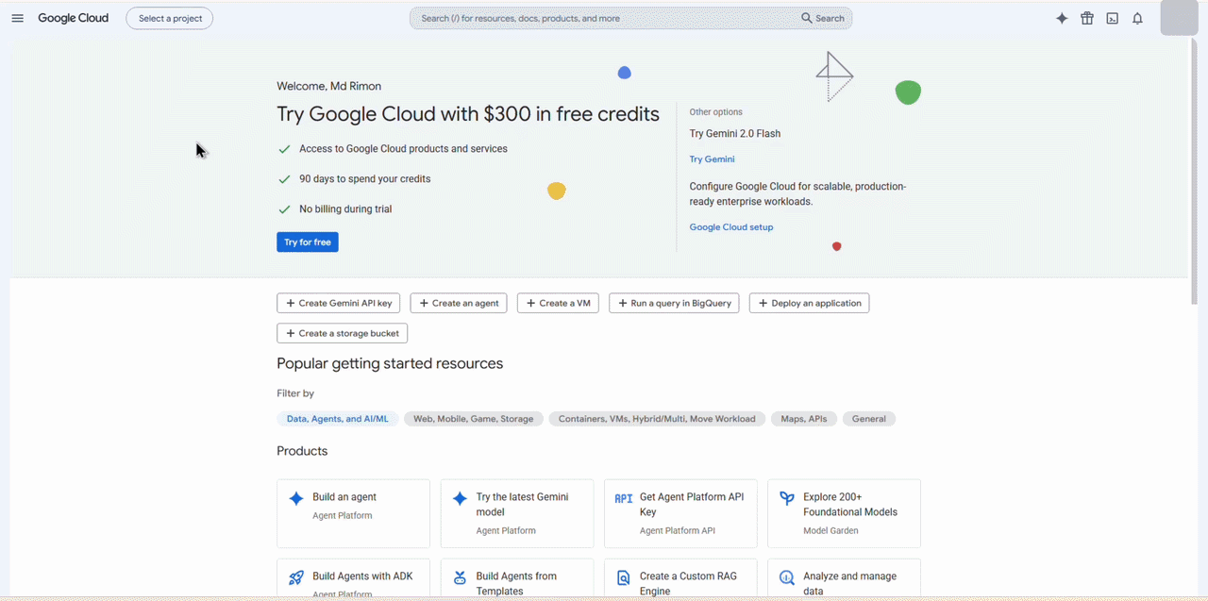Select the Data, Agents, and AI/ML filter

point(338,419)
